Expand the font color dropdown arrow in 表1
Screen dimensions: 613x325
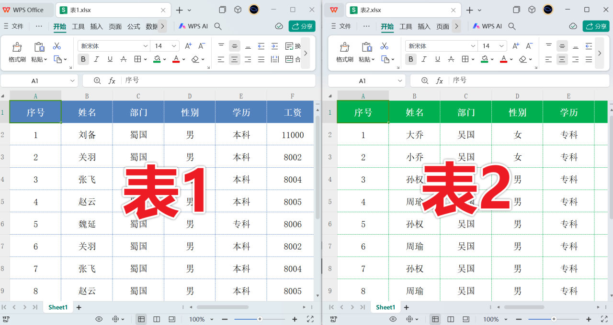pyautogui.click(x=184, y=60)
